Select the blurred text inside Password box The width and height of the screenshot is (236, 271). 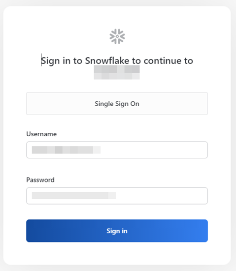[x=74, y=195]
